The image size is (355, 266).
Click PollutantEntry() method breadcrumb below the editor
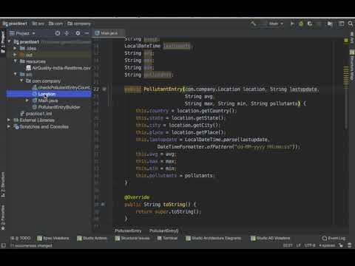pos(164,231)
